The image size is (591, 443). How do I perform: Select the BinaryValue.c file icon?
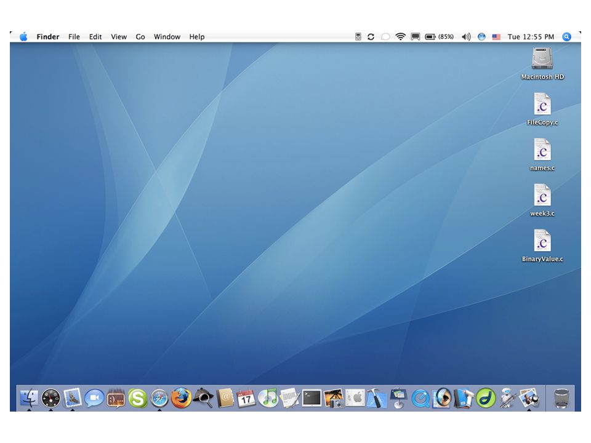coord(542,241)
